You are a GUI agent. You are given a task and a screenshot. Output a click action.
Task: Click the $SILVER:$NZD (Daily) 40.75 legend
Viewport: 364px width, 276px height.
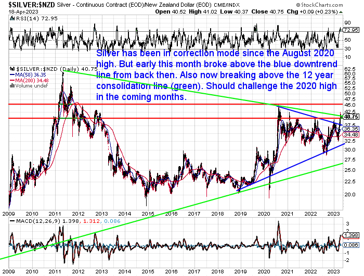point(57,69)
